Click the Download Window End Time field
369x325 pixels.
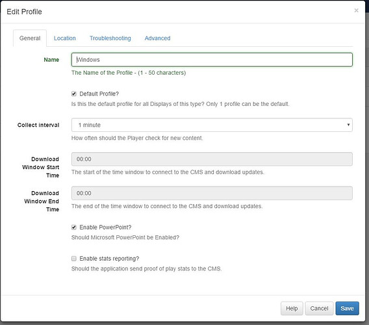pos(212,193)
